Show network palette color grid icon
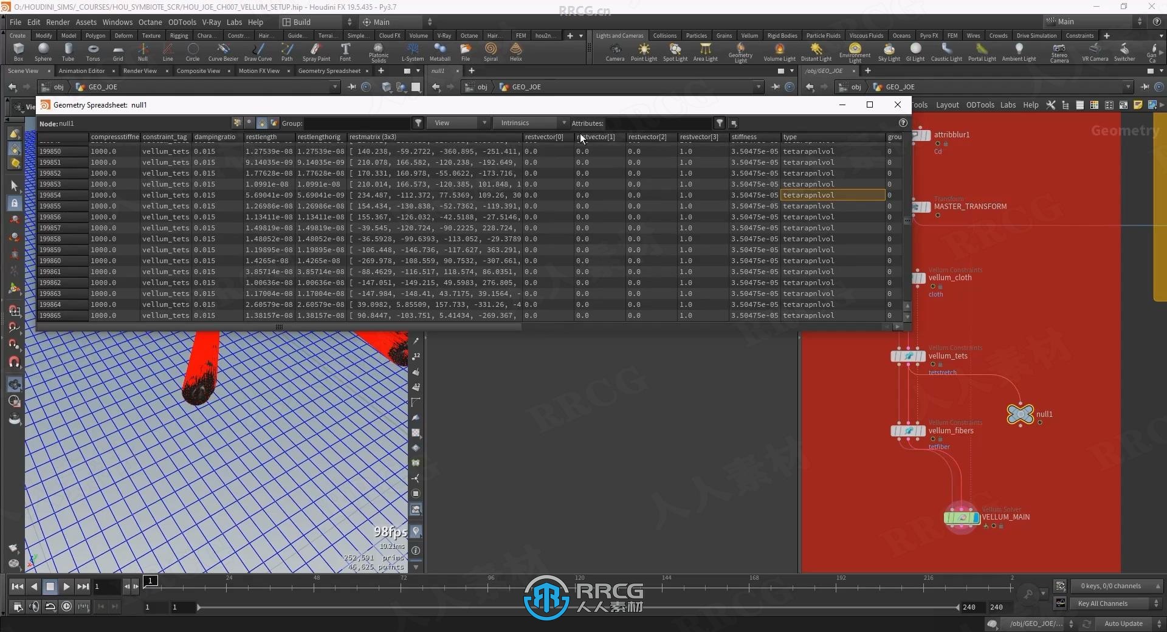 1094,105
